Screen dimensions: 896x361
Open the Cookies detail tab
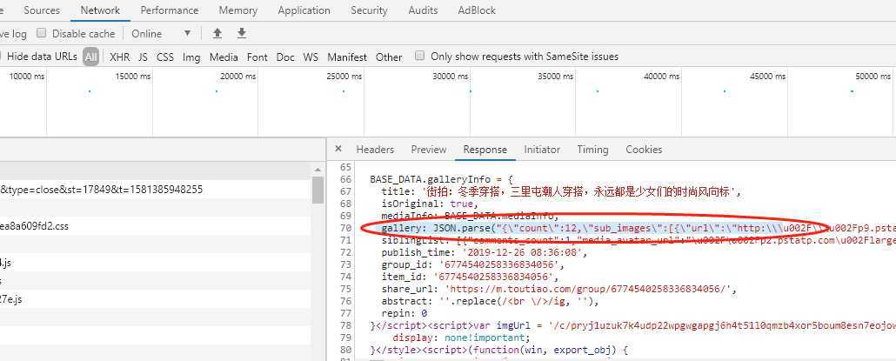[644, 149]
